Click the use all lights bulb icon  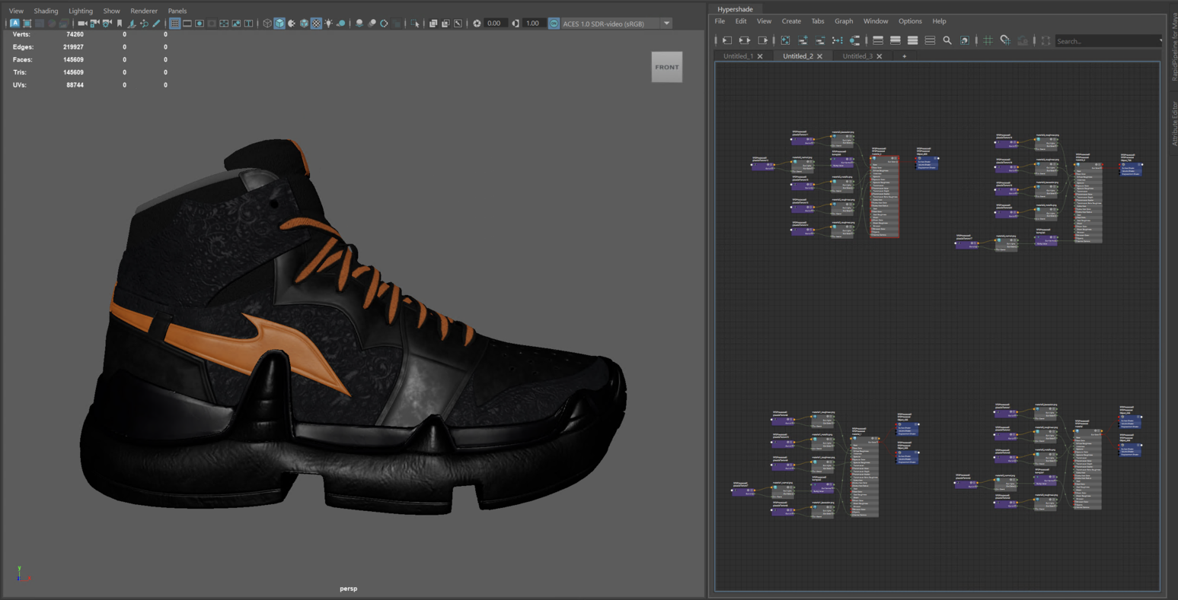pyautogui.click(x=328, y=24)
